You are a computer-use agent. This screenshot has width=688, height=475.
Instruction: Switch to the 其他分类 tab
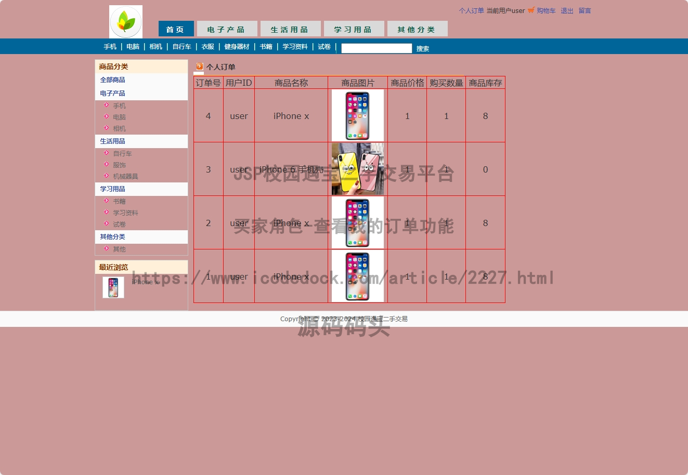click(x=417, y=29)
